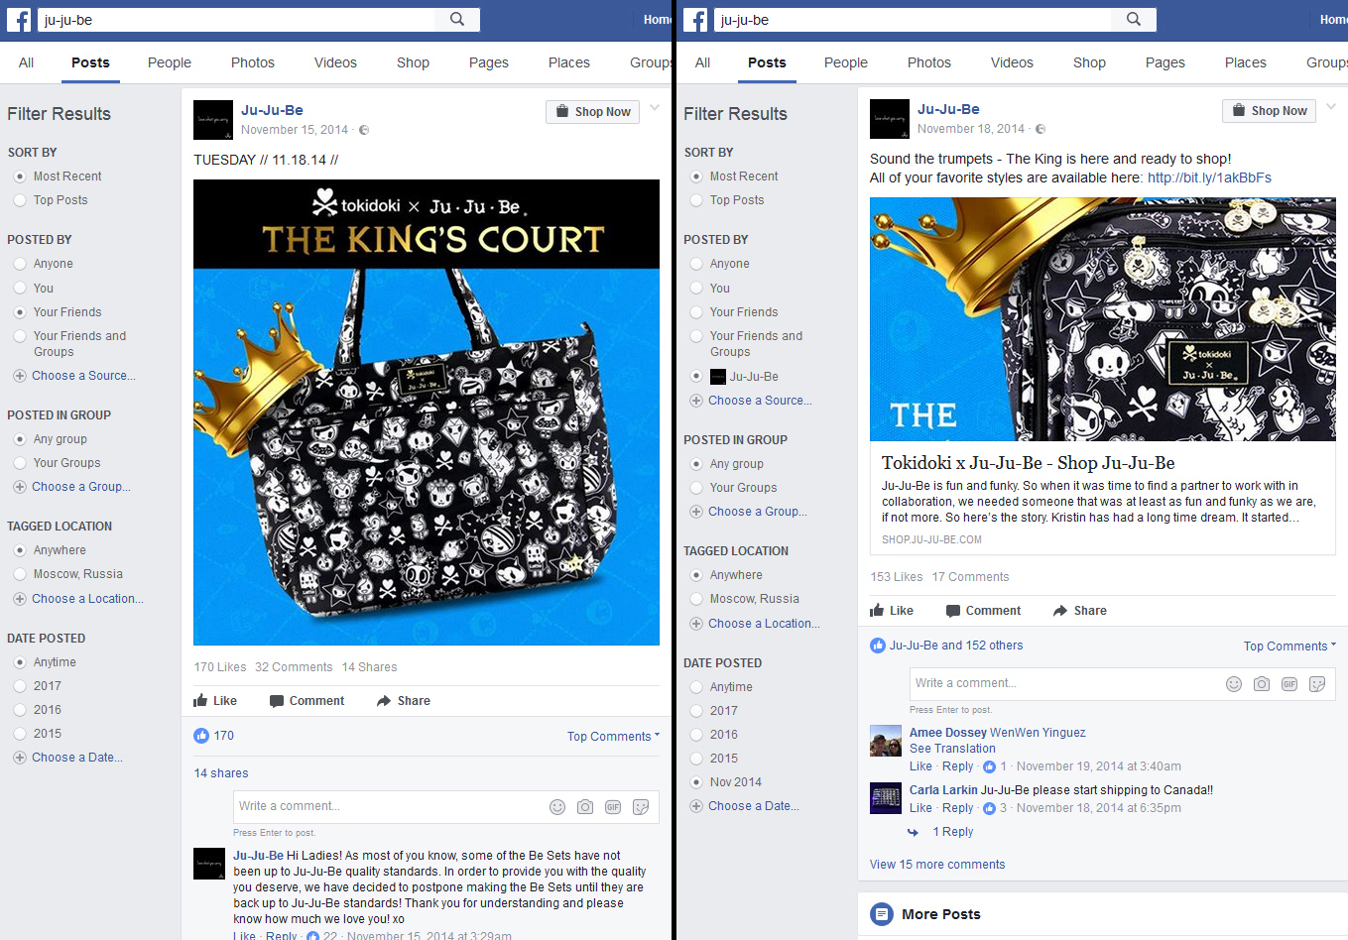Open the GIF picker in the comment box above Amee Dossey
The height and width of the screenshot is (940, 1348).
1289,684
